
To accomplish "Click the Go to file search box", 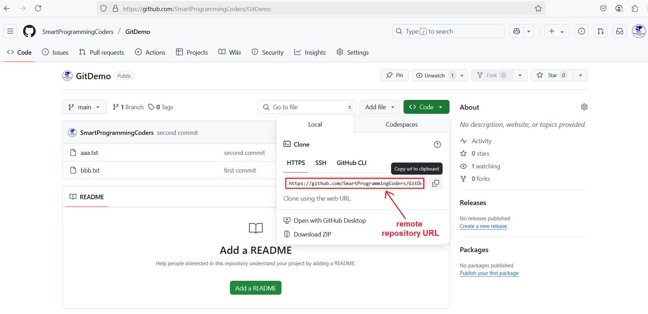I will (307, 107).
